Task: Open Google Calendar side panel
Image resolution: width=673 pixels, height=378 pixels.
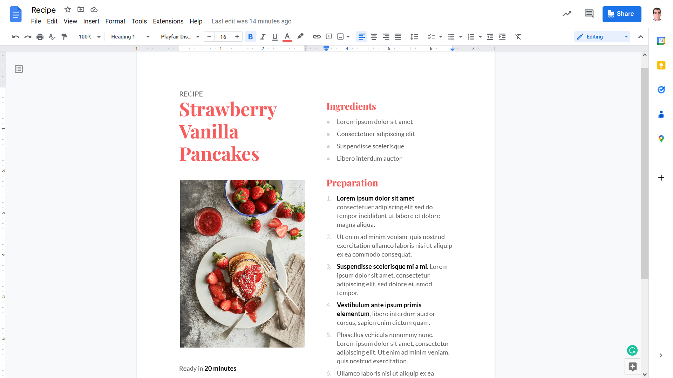Action: click(x=661, y=41)
